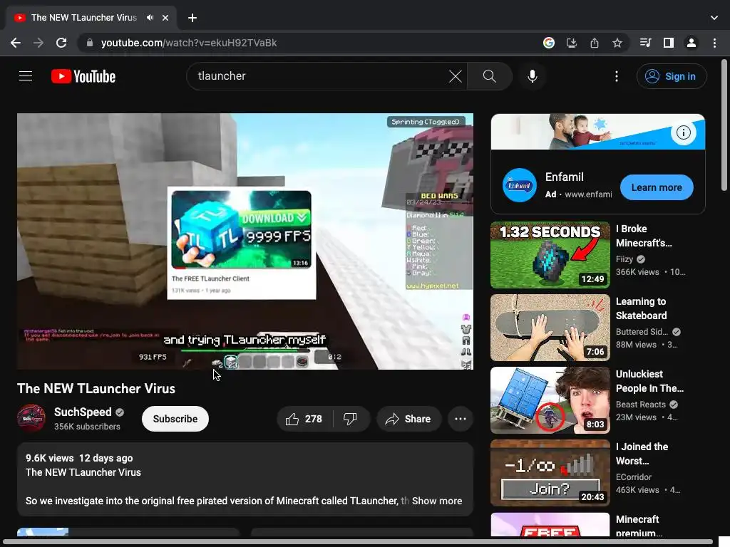
Task: Share this page via the browser share icon
Action: pyautogui.click(x=595, y=43)
